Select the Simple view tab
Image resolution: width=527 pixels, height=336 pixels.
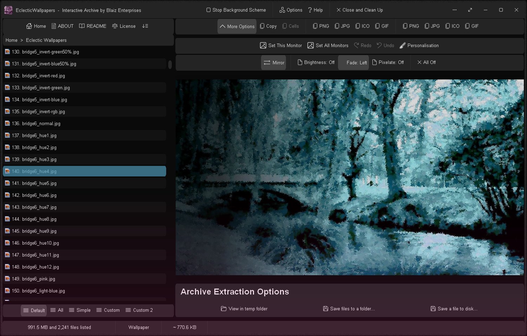[80, 310]
